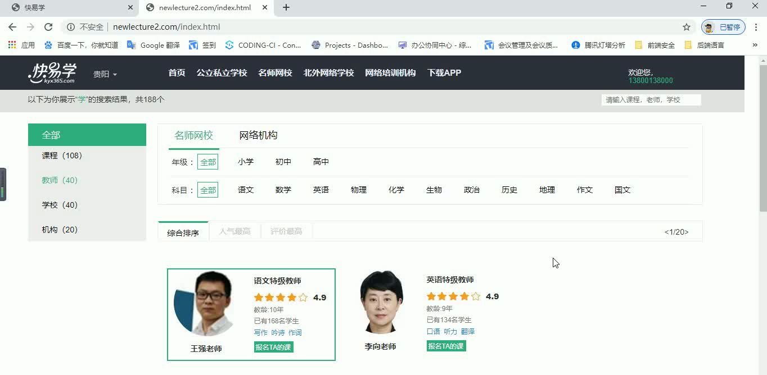Image resolution: width=767 pixels, height=375 pixels.
Task: Select the 高中 grade filter
Action: click(x=321, y=162)
